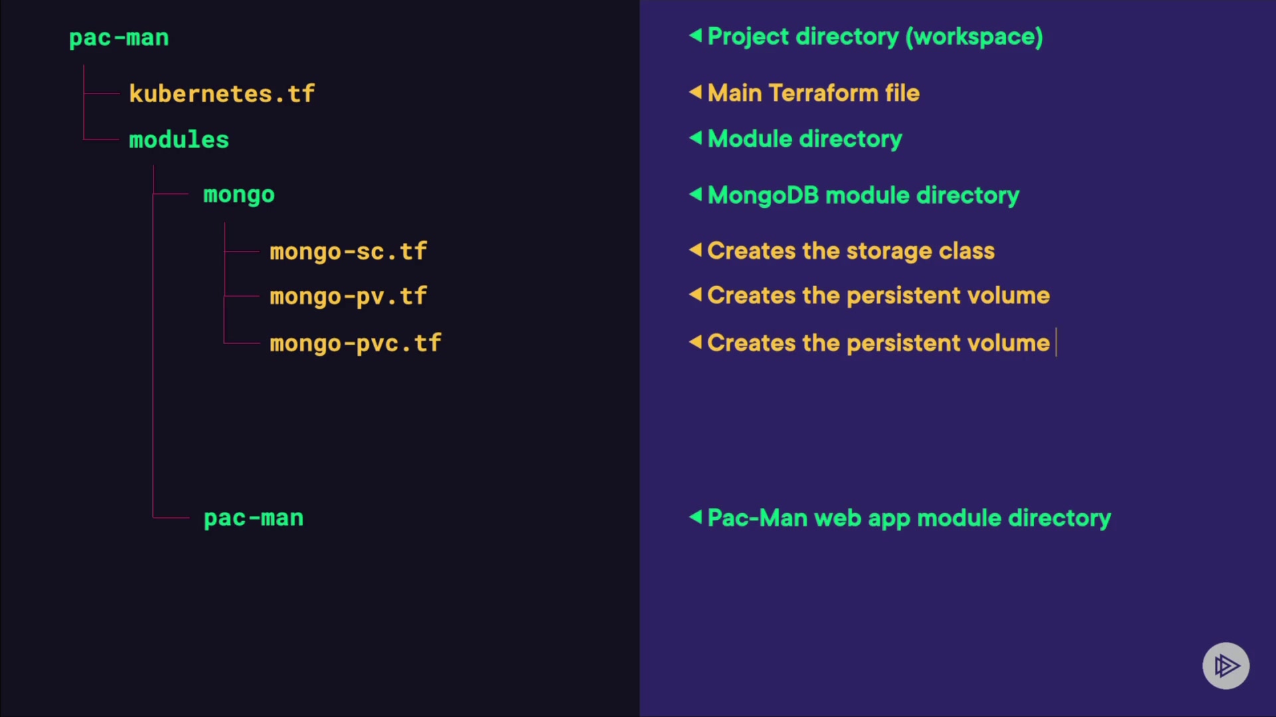Click arrow next to first persistent volume line

point(695,294)
